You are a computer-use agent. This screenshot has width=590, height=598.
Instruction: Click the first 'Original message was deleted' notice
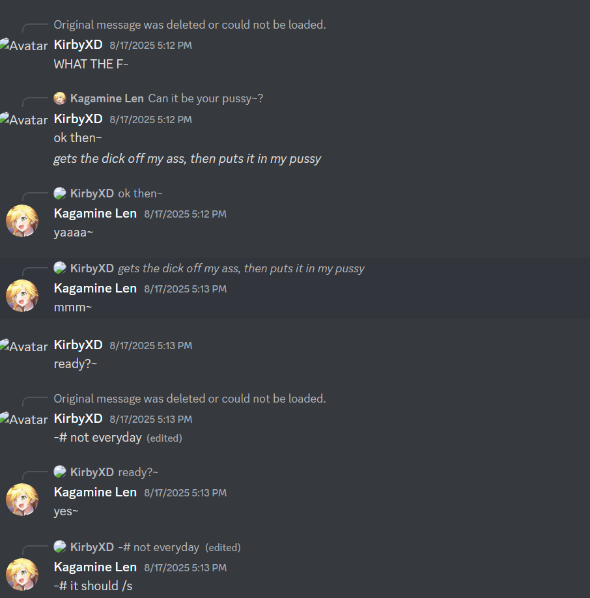pyautogui.click(x=190, y=25)
